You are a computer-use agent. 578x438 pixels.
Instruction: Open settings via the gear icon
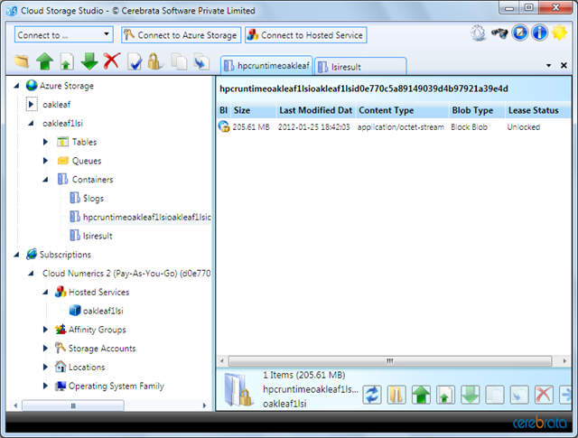click(478, 33)
